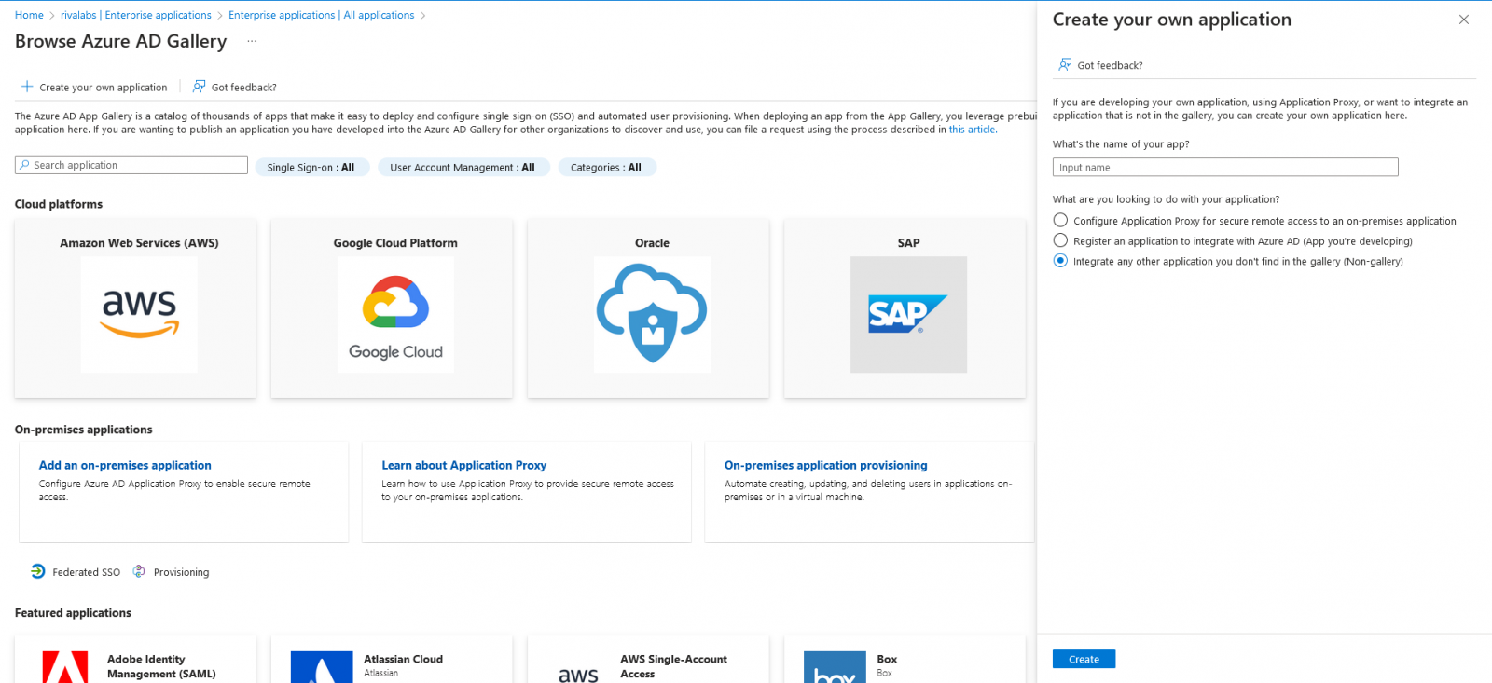Click the app name input field
Image resolution: width=1492 pixels, height=683 pixels.
tap(1224, 168)
